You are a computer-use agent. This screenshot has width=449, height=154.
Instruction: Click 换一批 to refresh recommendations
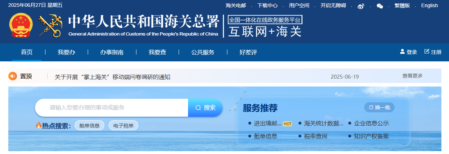(x=379, y=107)
